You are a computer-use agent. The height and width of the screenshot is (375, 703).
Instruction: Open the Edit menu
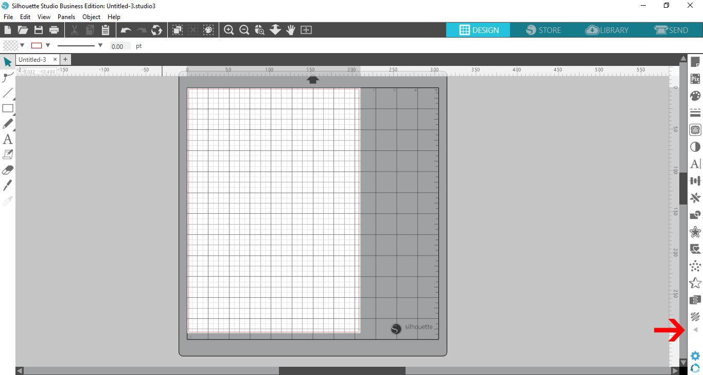(25, 17)
